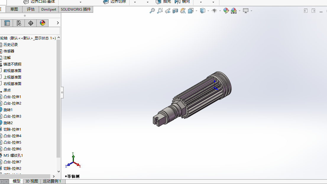The image size is (327, 184).
Task: Select 注解 in feature tree
Action: pos(7,58)
